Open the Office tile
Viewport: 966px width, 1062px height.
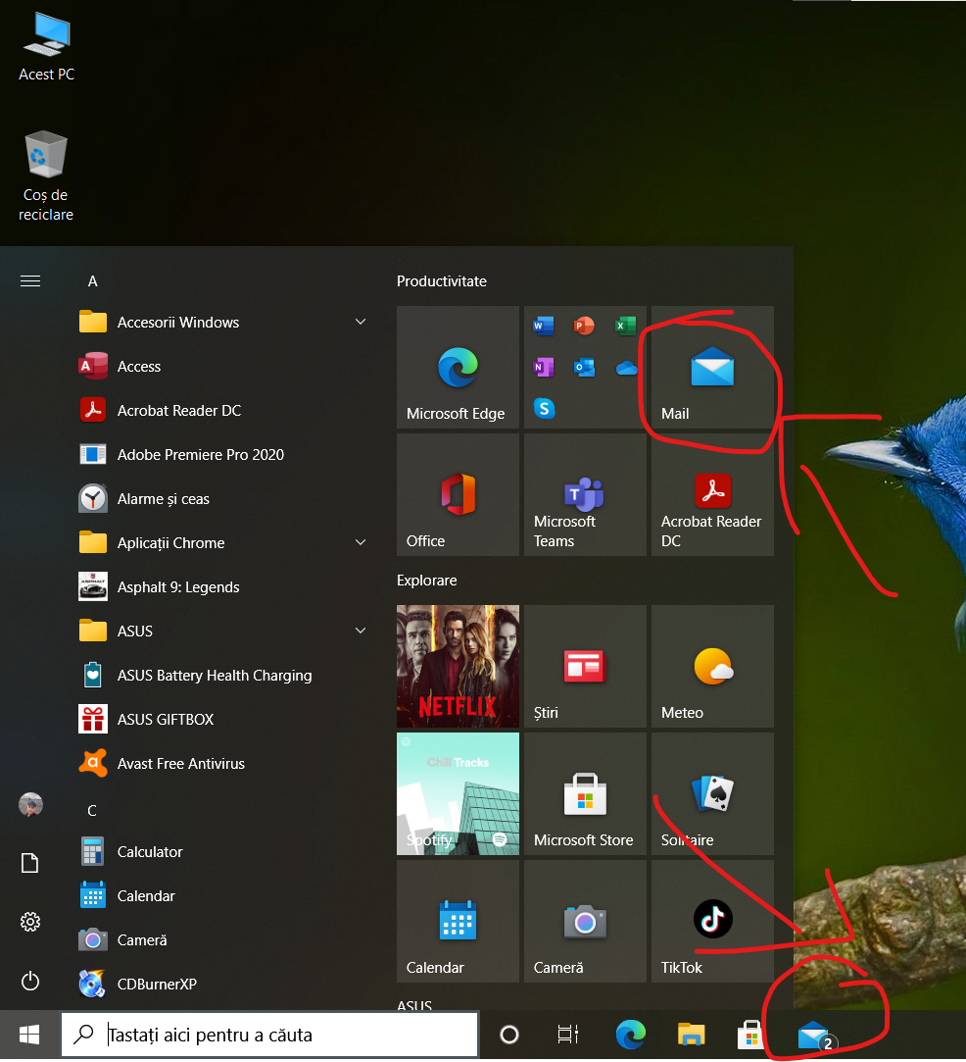click(x=458, y=494)
